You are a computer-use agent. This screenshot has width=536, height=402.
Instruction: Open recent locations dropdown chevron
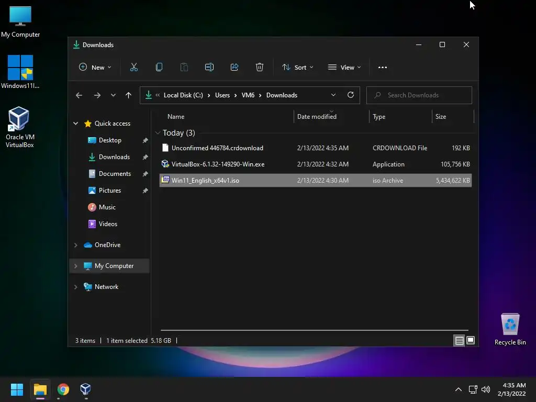click(113, 95)
